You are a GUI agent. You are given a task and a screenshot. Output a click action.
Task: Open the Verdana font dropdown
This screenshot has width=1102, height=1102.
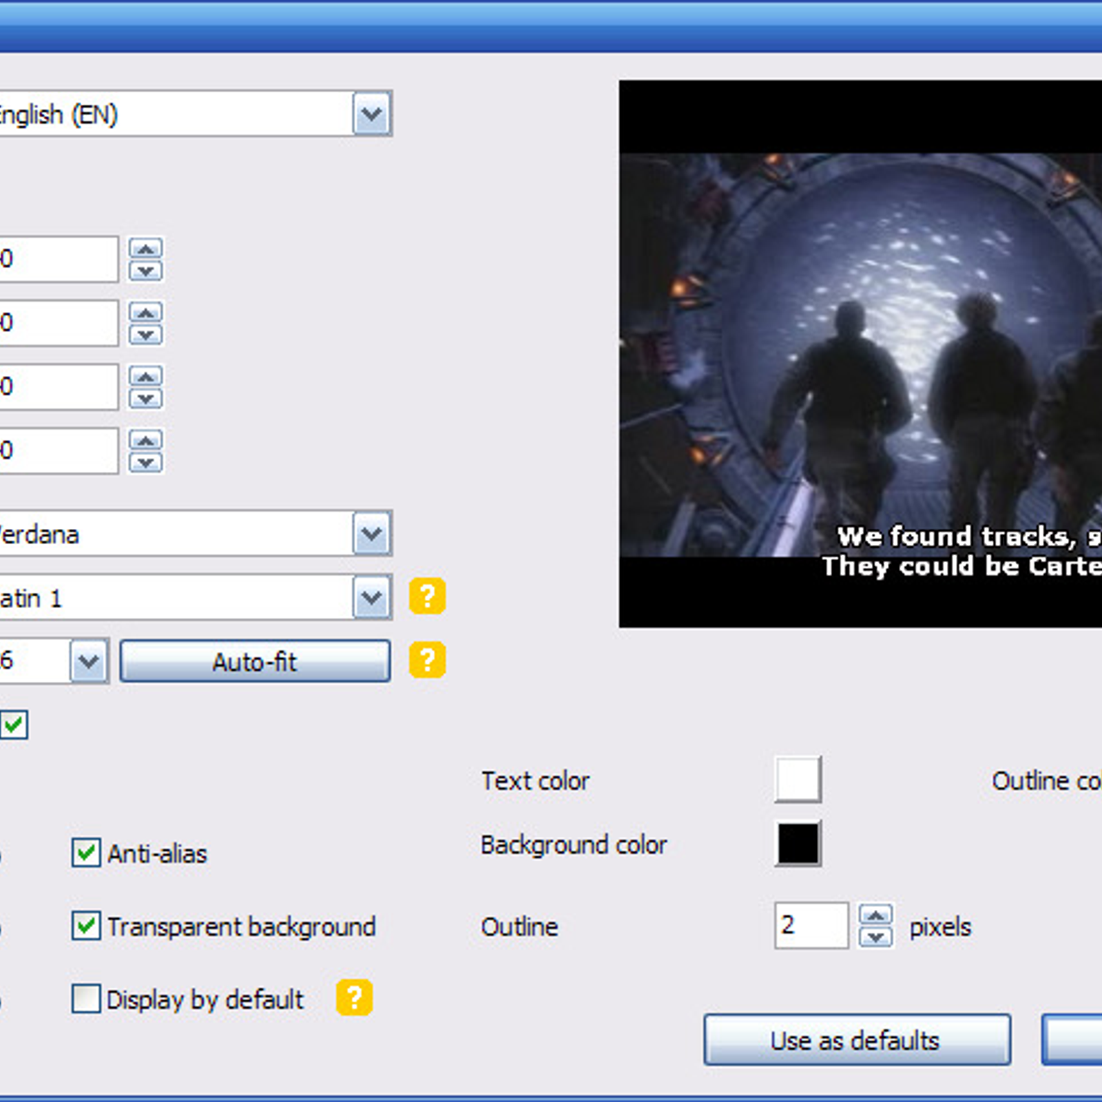coord(372,533)
